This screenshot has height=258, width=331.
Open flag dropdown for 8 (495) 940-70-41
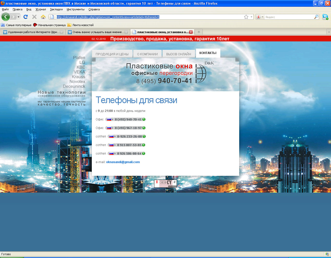pyautogui.click(x=110, y=119)
